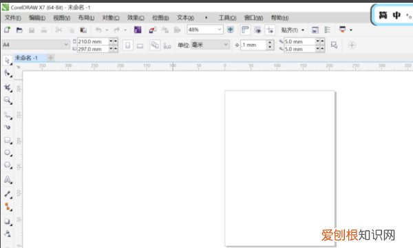The image size is (413, 248).
Task: Select the Zoom magnifier tool
Action: pos(8,100)
